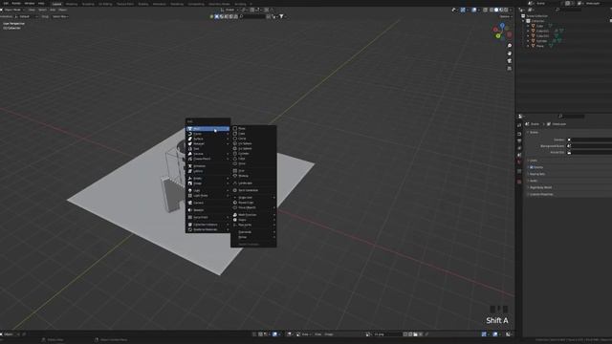The image size is (612, 344).
Task: Click the viewport zoom magnifier icon
Action: (510, 46)
